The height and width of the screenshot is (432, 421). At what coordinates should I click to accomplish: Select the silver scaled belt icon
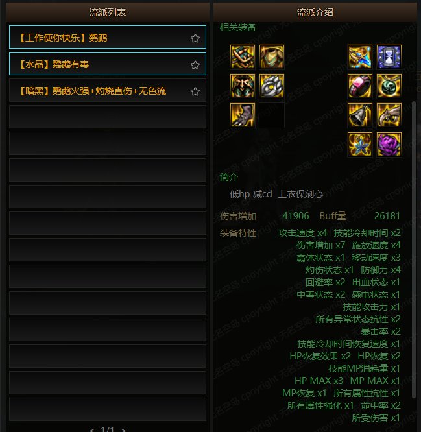271,86
